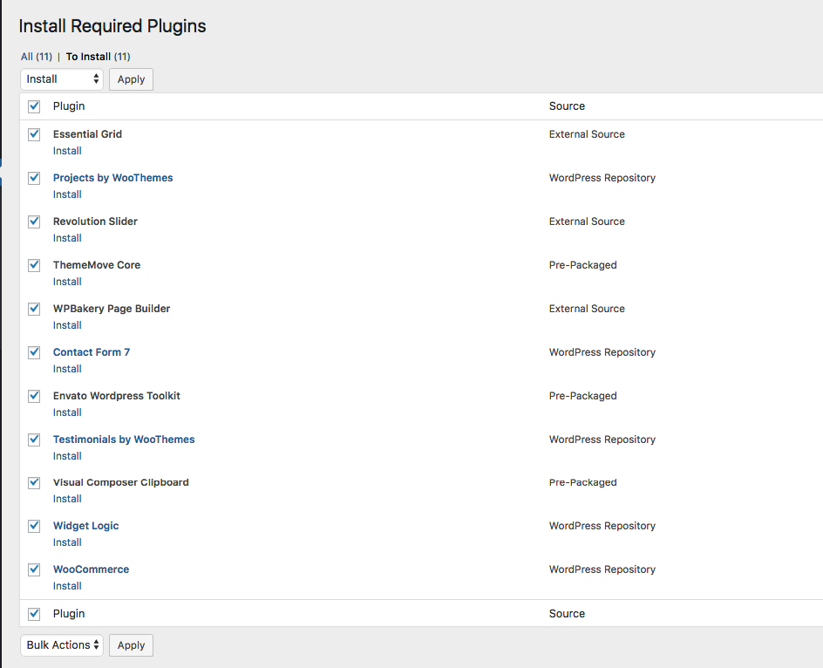Image resolution: width=823 pixels, height=668 pixels.
Task: Select the Visual Composer Clipboard plugin name
Action: click(120, 482)
